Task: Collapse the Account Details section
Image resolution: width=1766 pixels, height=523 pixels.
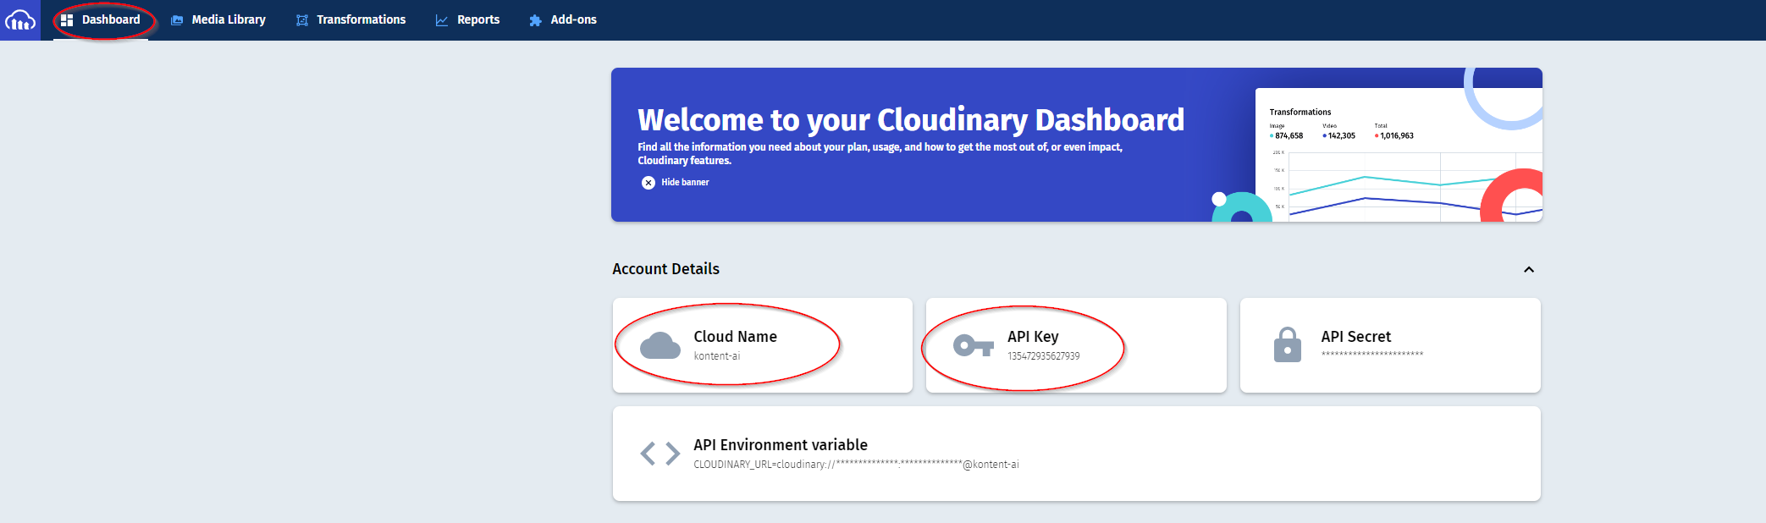Action: tap(1529, 270)
